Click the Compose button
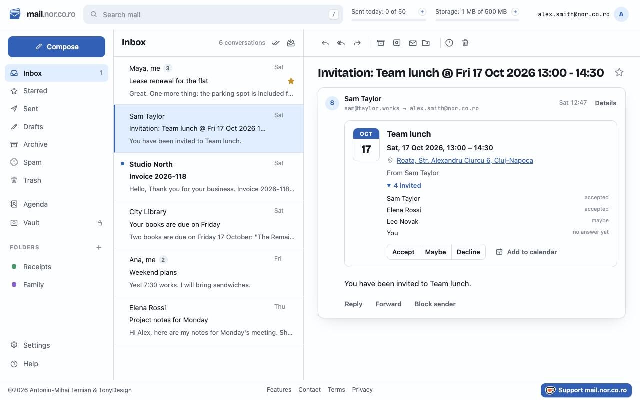The image size is (640, 400). click(56, 47)
